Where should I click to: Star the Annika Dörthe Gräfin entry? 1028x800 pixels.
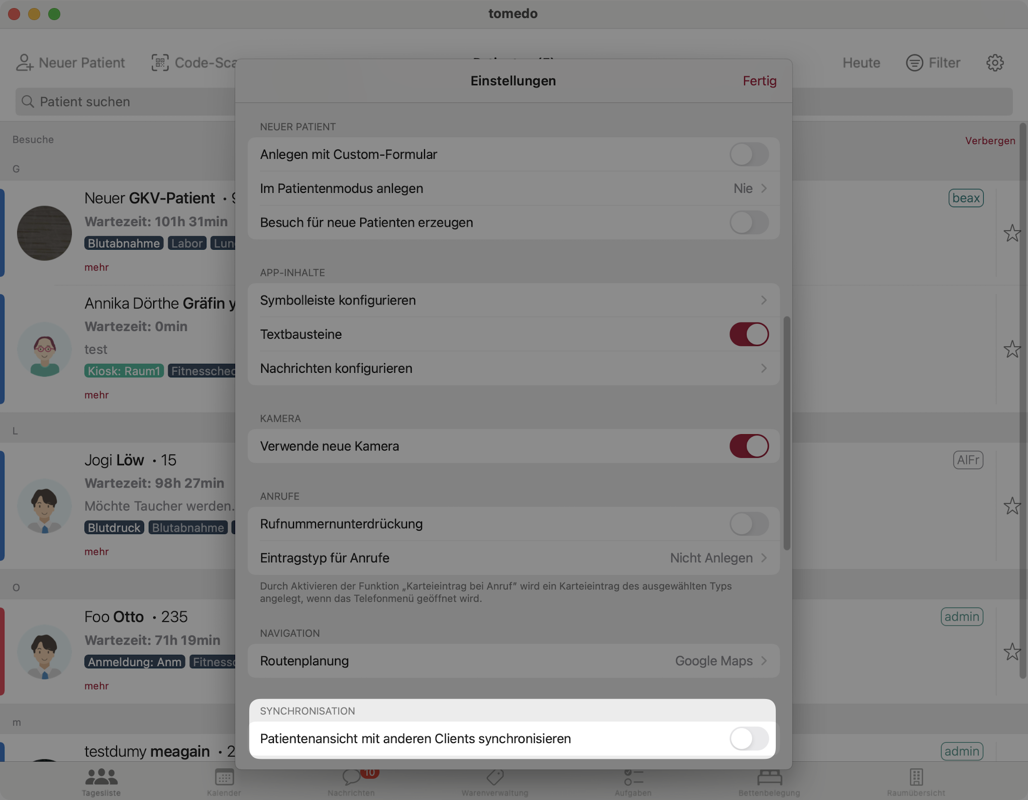click(1012, 349)
